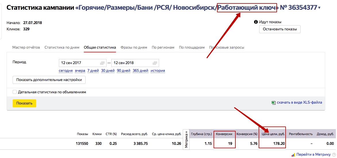Set period to сегодня
337x158 pixels.
pos(65,70)
